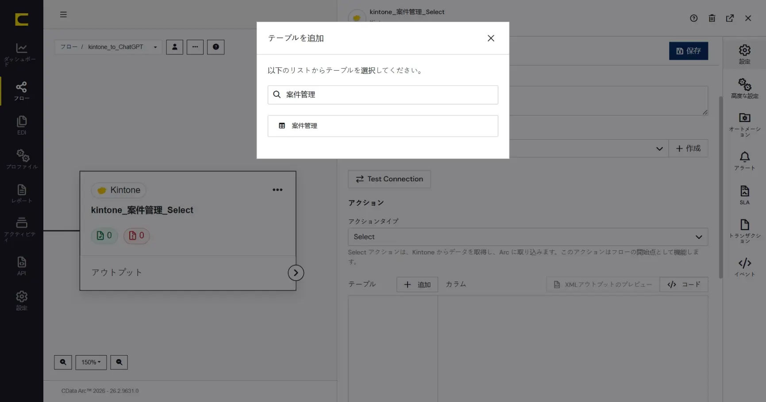Open the アクティビティ sidebar item

[x=21, y=229]
